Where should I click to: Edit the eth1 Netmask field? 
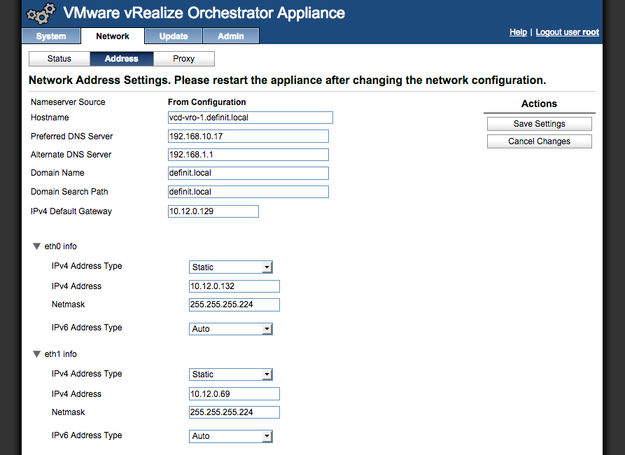234,412
